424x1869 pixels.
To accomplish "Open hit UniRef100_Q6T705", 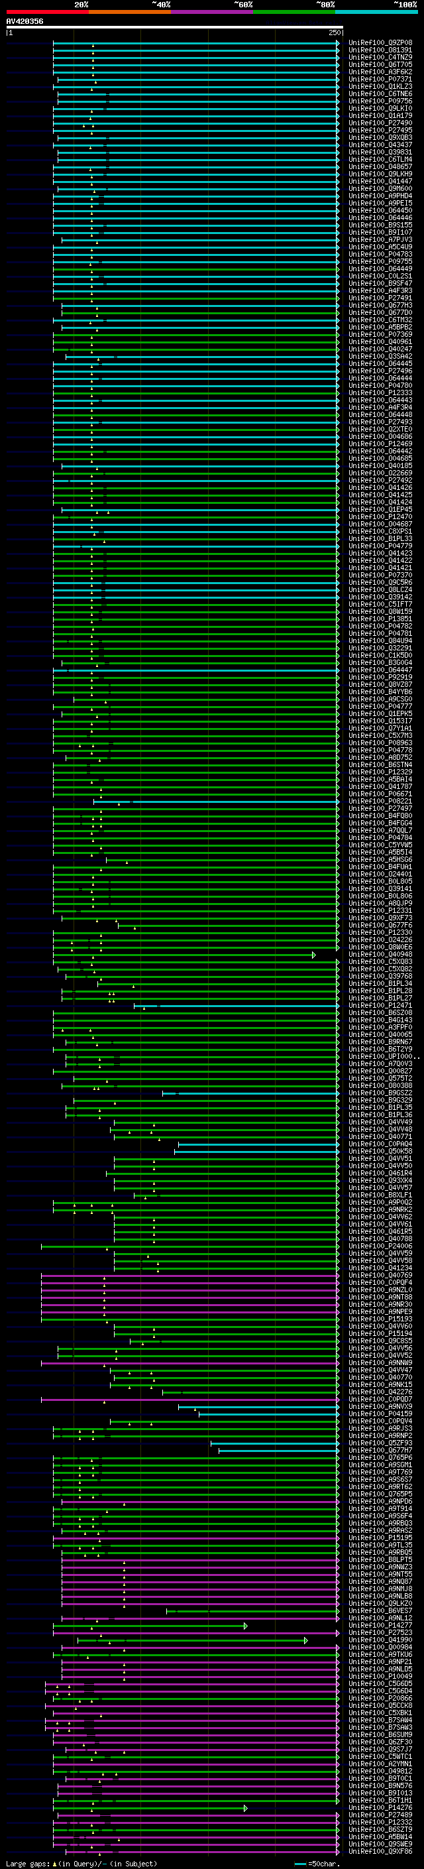I will pos(380,64).
